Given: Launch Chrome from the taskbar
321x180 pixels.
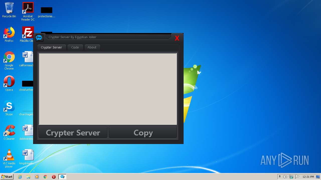Looking at the screenshot, I should 45,177.
